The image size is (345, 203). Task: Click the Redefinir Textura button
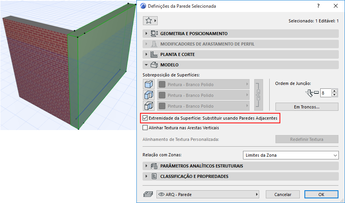[307, 139]
